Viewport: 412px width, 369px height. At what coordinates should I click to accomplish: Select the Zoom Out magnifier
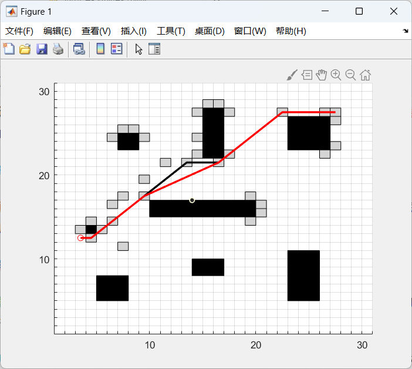[x=350, y=75]
